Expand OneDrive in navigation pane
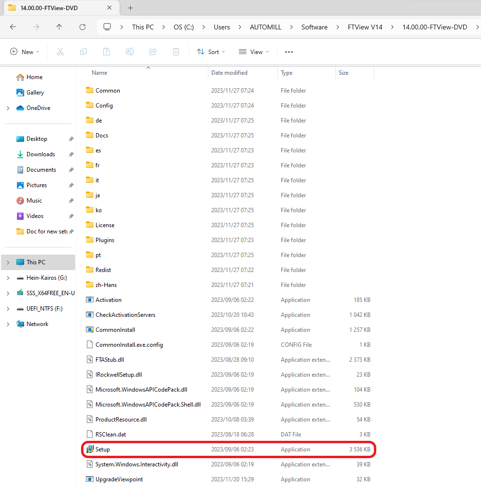The image size is (481, 490). 8,108
